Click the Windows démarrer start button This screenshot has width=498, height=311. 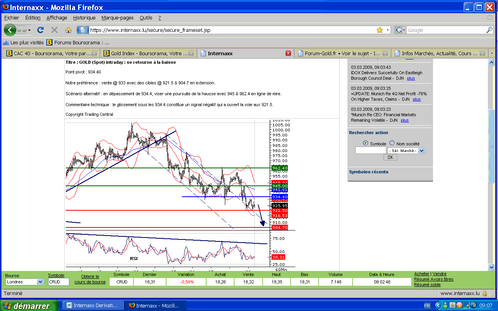tap(29, 306)
